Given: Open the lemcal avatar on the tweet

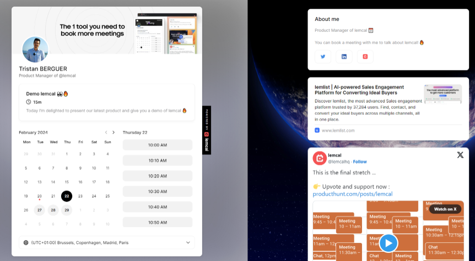Looking at the screenshot, I should click(320, 158).
